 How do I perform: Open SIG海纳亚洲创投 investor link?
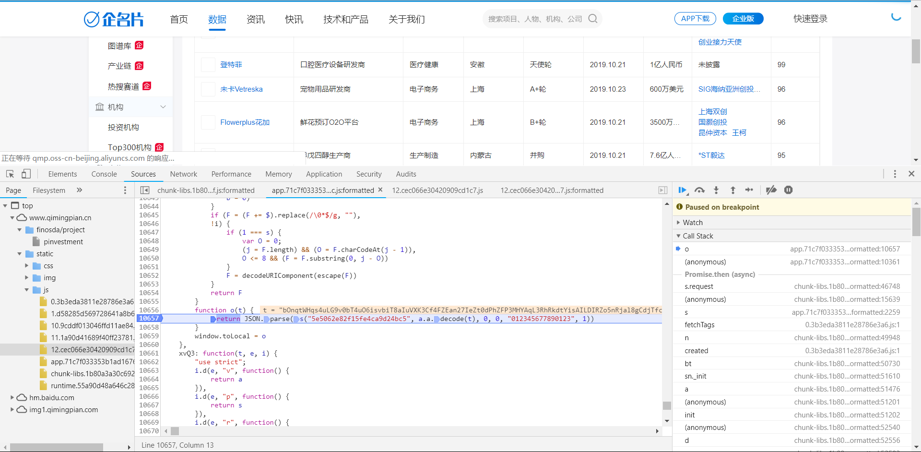click(729, 89)
